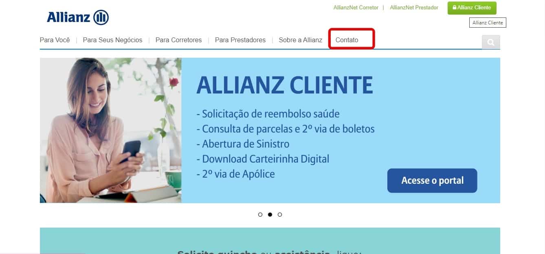Viewport: 545px width, 254px height.
Task: Select the first carousel dot
Action: [260, 215]
